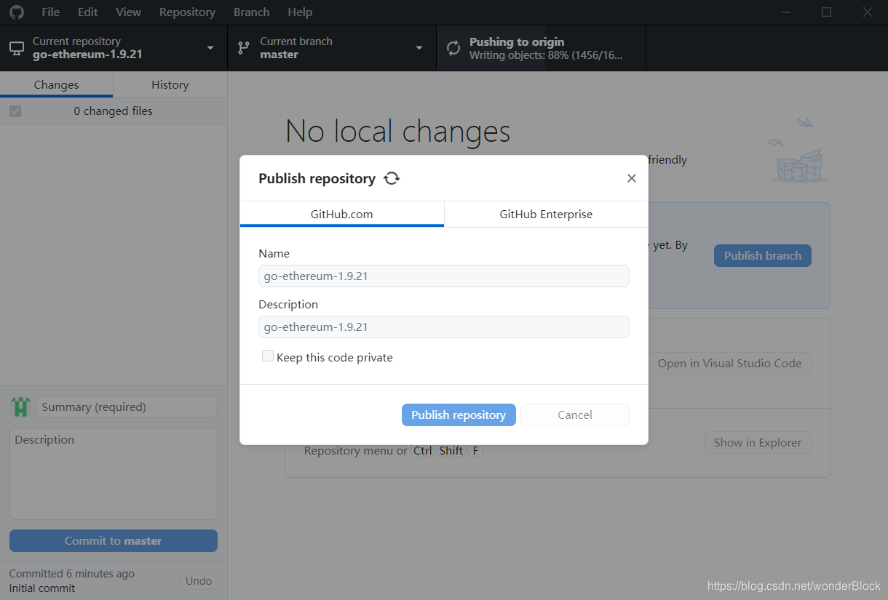Close the Publish repository dialog with X
The width and height of the screenshot is (888, 600).
point(632,178)
